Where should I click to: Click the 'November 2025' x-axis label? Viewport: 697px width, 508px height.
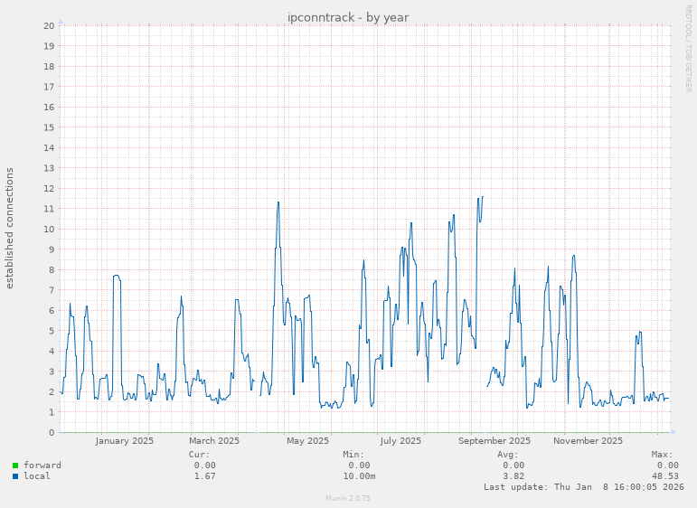(x=588, y=441)
